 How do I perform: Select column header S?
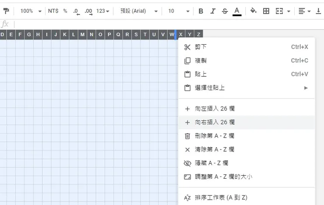click(136, 35)
